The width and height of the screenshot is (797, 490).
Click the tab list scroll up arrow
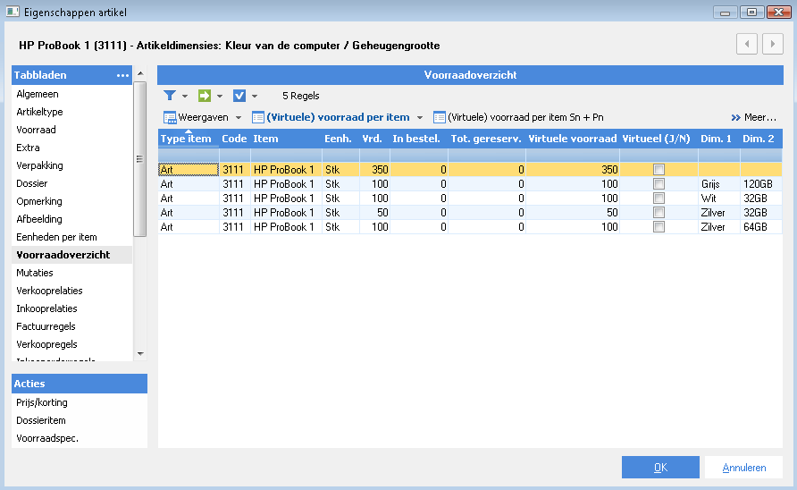[x=141, y=74]
